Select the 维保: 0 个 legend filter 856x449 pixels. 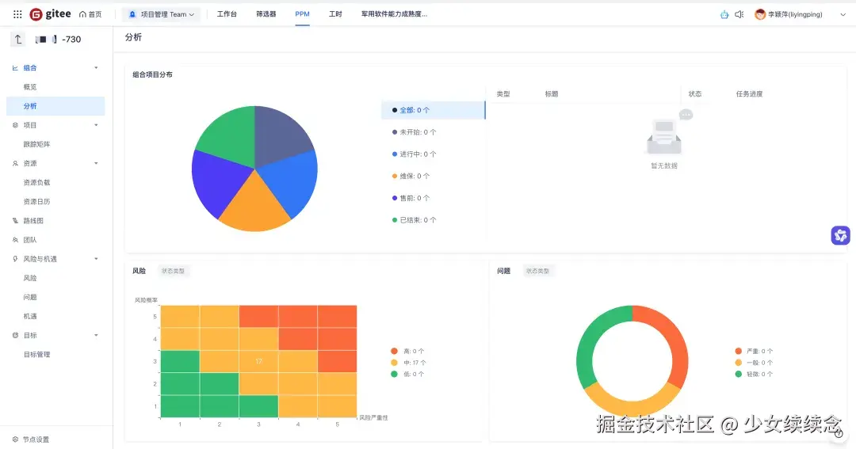click(x=411, y=176)
